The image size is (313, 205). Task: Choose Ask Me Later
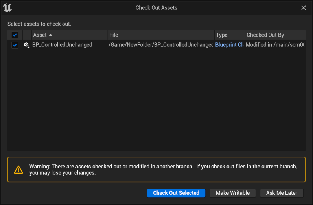[x=282, y=193]
